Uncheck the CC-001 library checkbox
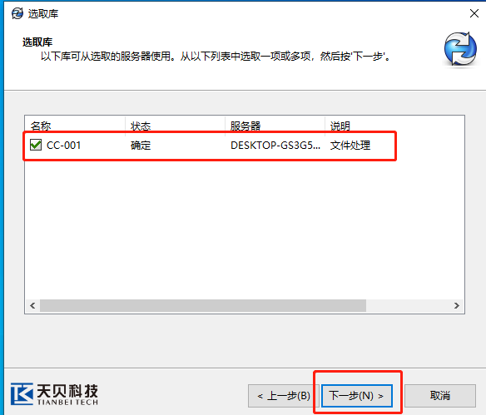 pos(36,145)
